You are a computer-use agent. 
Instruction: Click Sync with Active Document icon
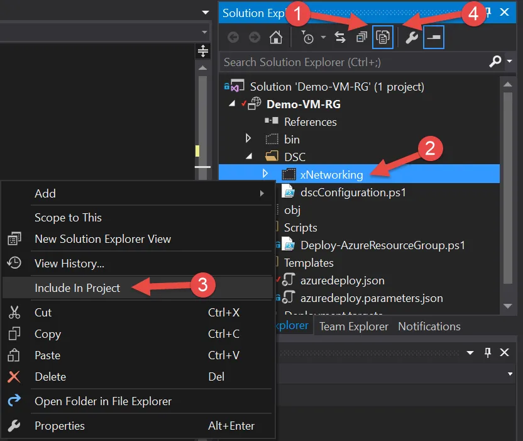tap(340, 37)
